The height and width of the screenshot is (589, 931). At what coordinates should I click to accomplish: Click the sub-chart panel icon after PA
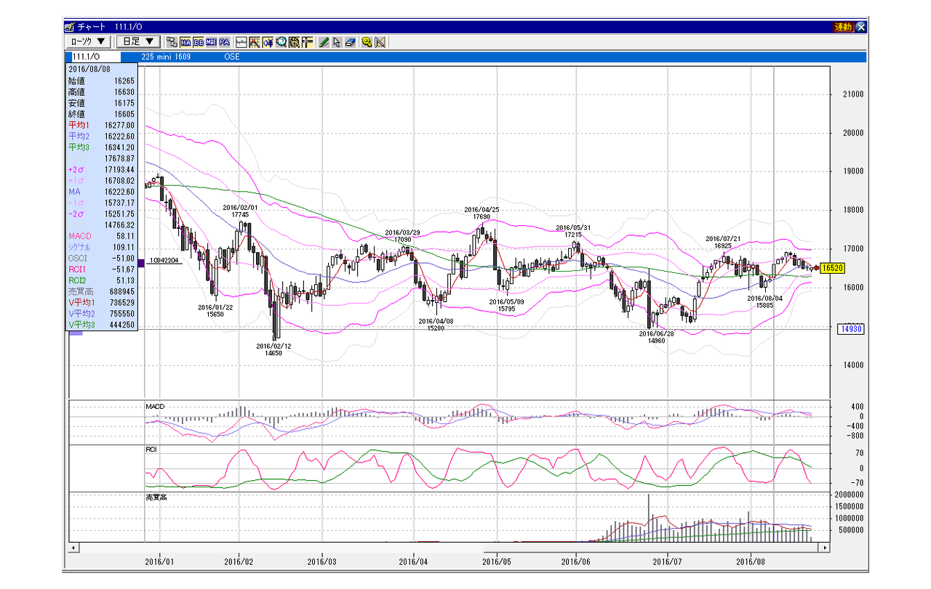coord(241,42)
